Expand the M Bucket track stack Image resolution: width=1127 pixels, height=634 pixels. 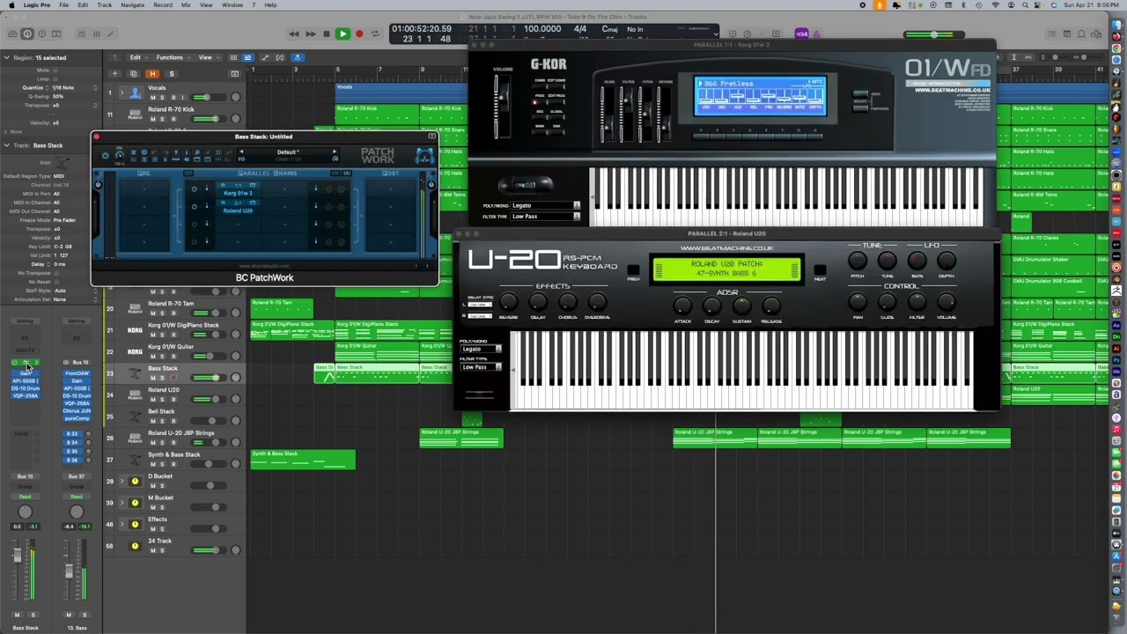click(x=122, y=503)
